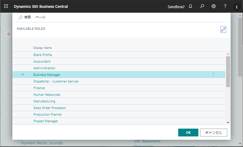The image size is (243, 147).
Task: Click the Sandbox2 environment label
Action: 176,7
